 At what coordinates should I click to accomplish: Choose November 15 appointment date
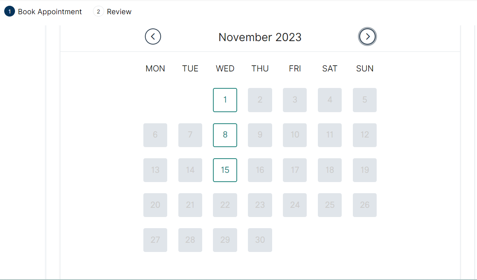click(225, 170)
